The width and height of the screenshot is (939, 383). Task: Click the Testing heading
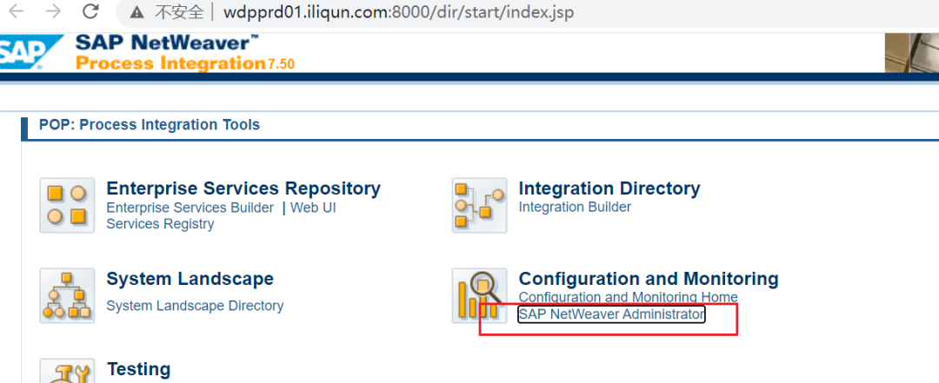[138, 368]
